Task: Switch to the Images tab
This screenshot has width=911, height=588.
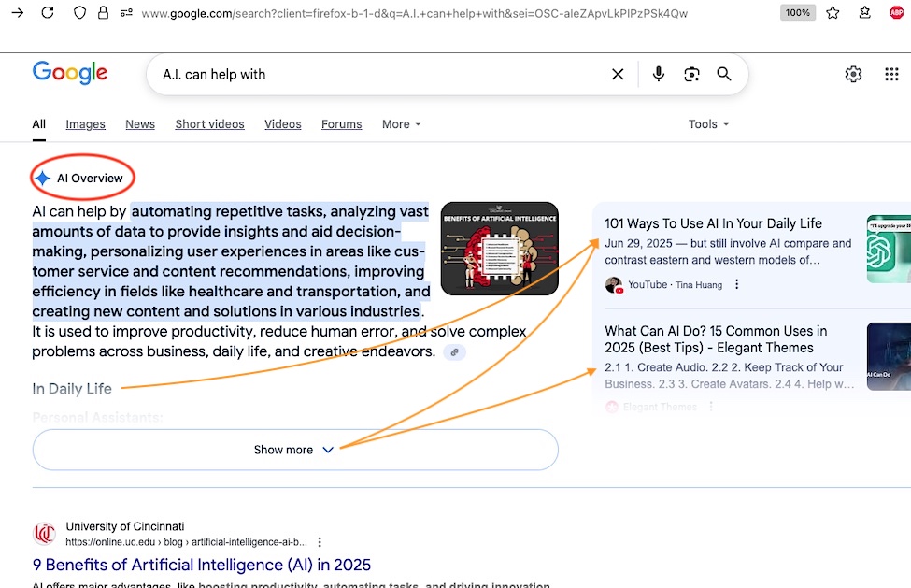Action: point(85,124)
